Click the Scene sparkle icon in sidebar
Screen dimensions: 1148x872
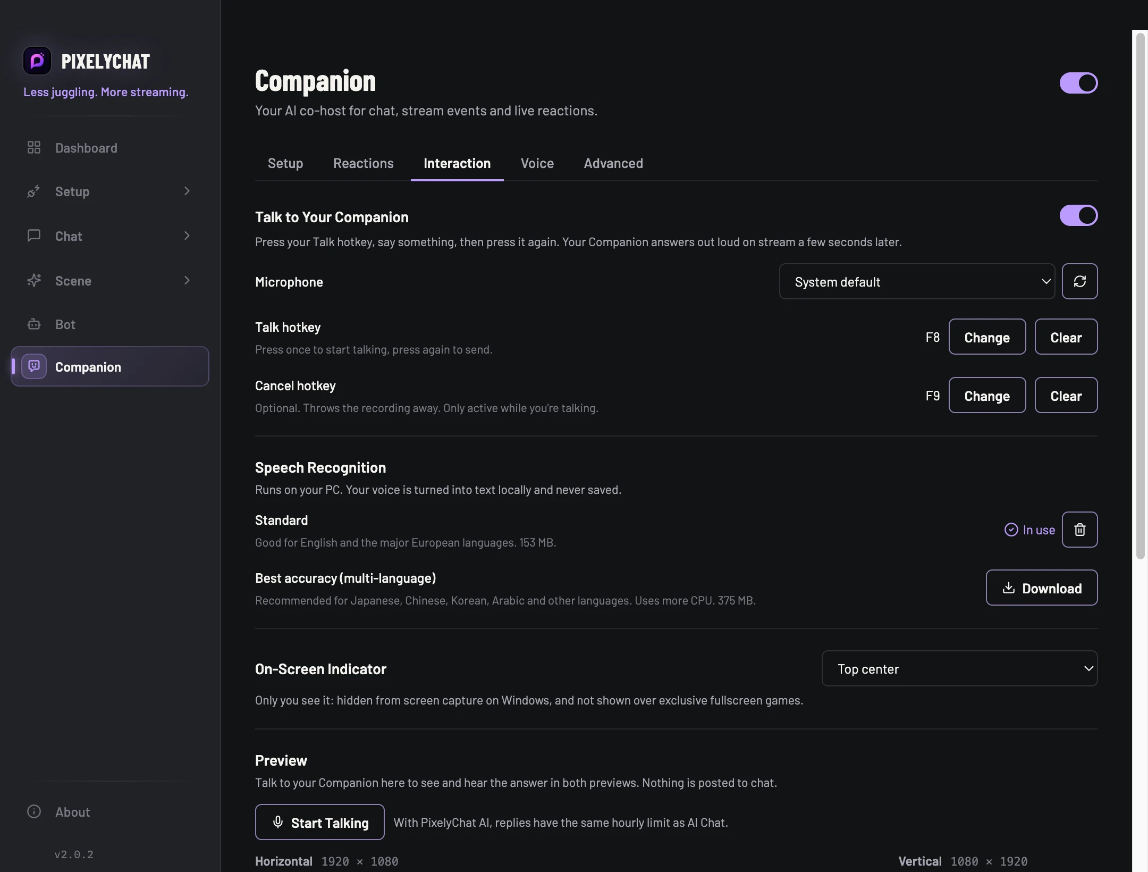tap(34, 280)
